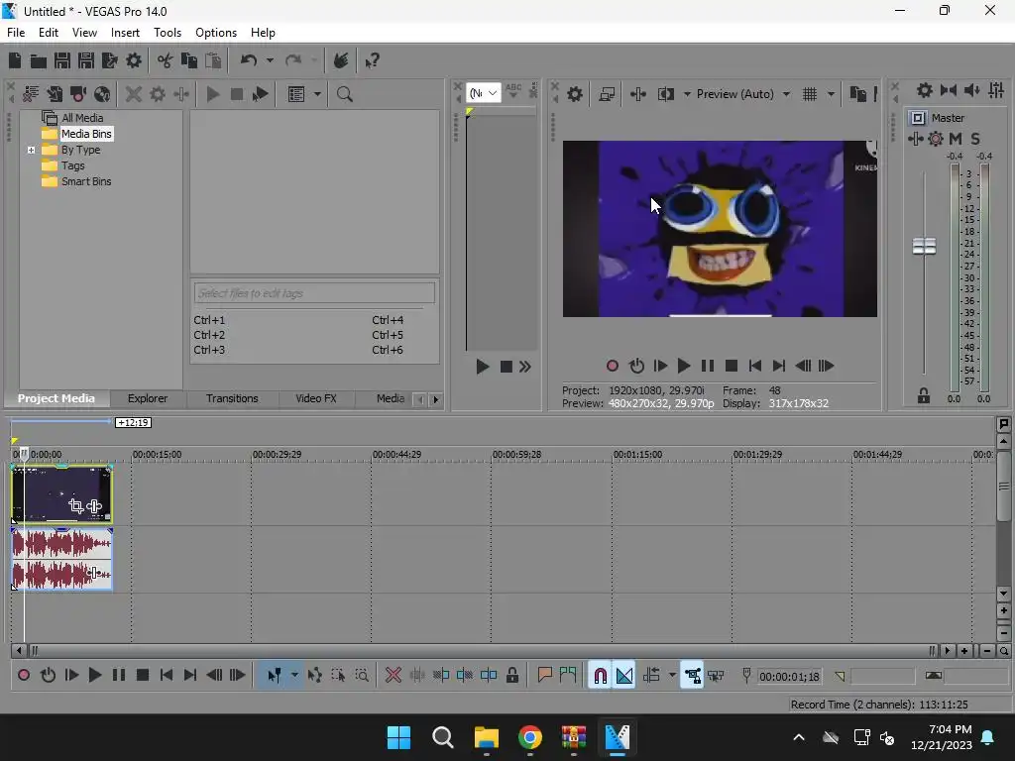Copy snapshot to clipboard in preview toolbar
This screenshot has height=761, width=1015.
click(857, 94)
